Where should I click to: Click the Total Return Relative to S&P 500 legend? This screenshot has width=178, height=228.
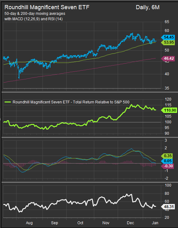pos(67,102)
